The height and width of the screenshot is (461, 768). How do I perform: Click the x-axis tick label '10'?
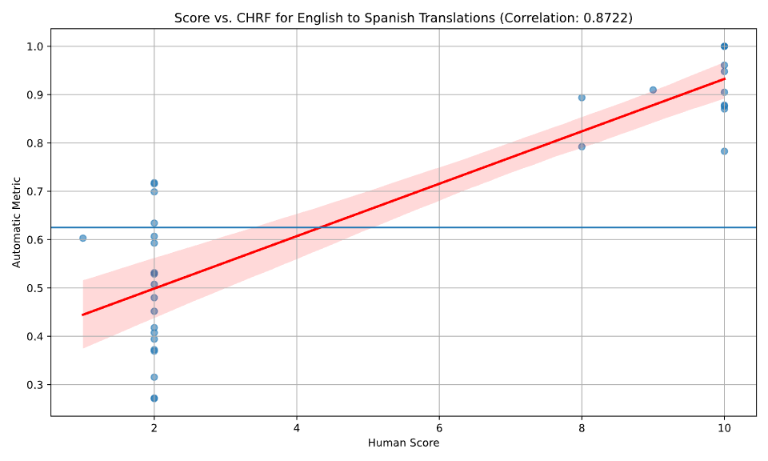[724, 428]
